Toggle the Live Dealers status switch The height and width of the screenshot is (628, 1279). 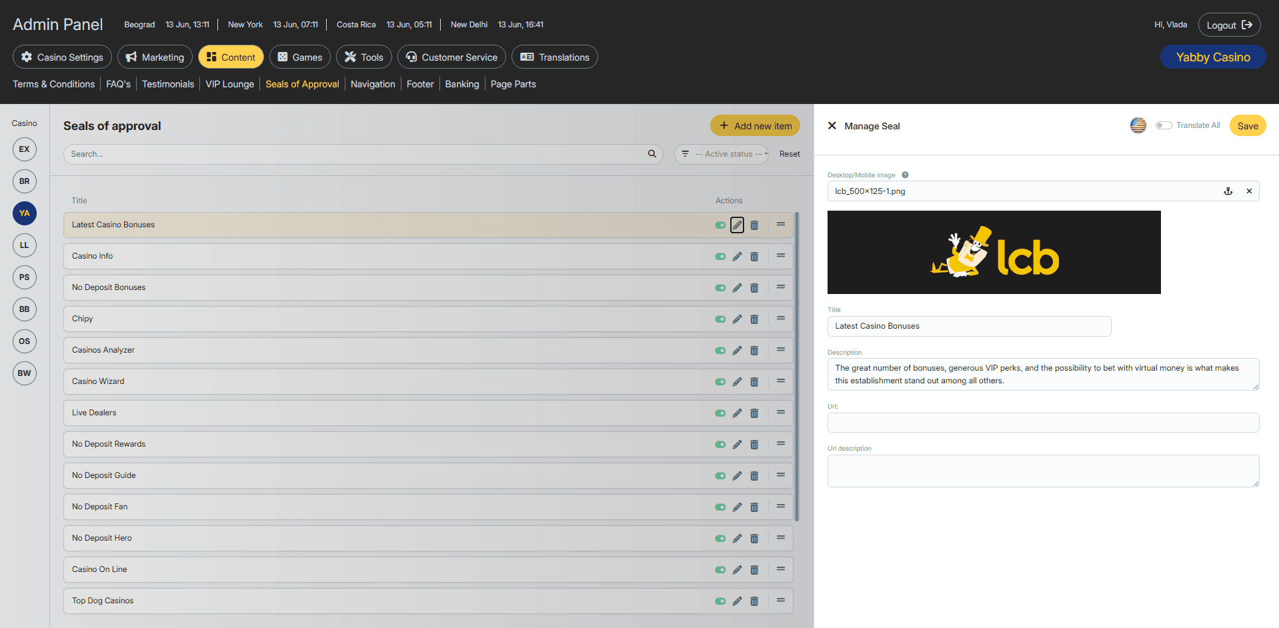pyautogui.click(x=720, y=413)
